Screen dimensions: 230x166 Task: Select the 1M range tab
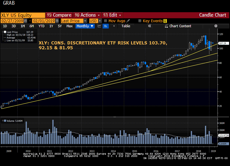[22, 26]
